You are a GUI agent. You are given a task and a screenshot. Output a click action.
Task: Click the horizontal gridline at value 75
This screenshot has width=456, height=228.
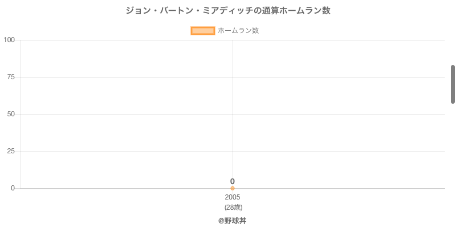coord(233,77)
